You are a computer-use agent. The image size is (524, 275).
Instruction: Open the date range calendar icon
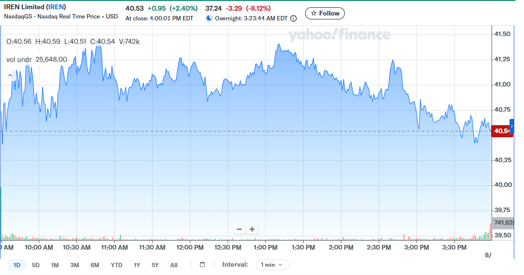pos(202,265)
